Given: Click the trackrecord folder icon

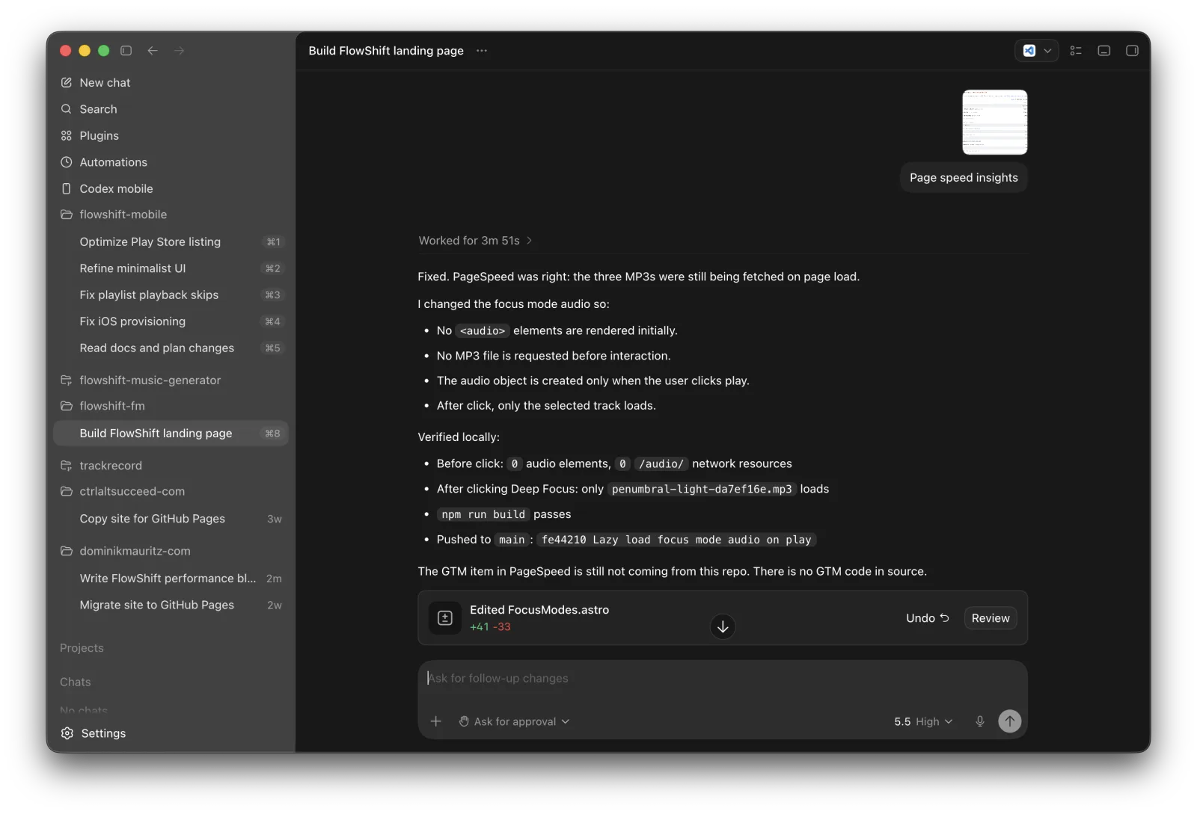Looking at the screenshot, I should coord(66,466).
